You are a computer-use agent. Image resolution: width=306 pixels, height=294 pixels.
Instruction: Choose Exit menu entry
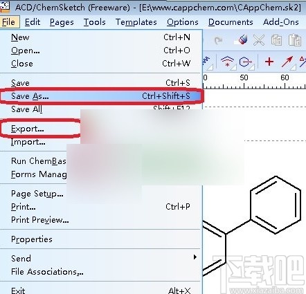[x=101, y=290]
